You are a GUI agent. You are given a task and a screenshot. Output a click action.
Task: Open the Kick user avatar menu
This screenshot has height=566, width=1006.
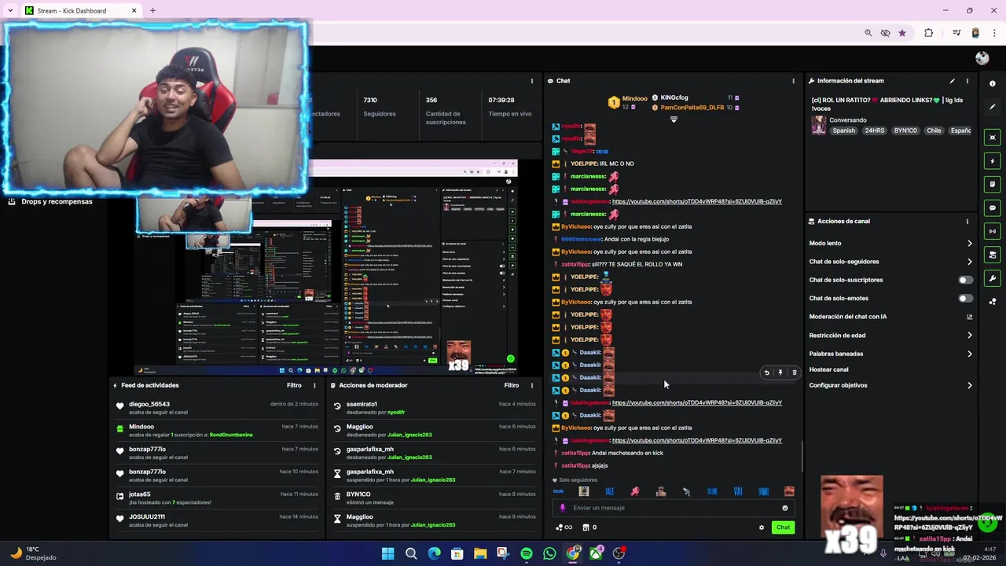pos(982,58)
